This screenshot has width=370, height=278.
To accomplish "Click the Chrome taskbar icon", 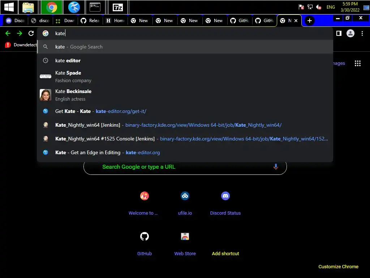I will (51, 7).
